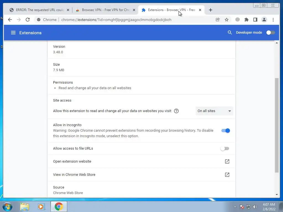Launch Windows Media Player from taskbar
Viewport: 283px width, 212px height.
click(41, 206)
